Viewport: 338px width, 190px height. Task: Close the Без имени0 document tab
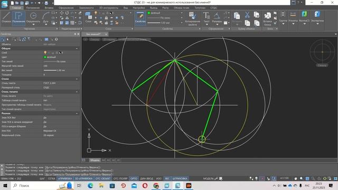pyautogui.click(x=106, y=34)
